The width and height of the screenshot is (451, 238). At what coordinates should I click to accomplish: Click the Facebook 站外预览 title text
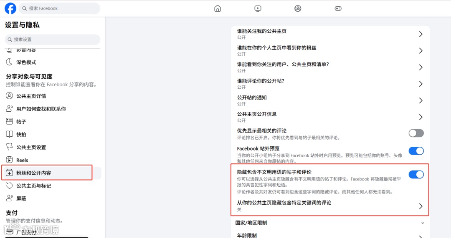(x=258, y=148)
